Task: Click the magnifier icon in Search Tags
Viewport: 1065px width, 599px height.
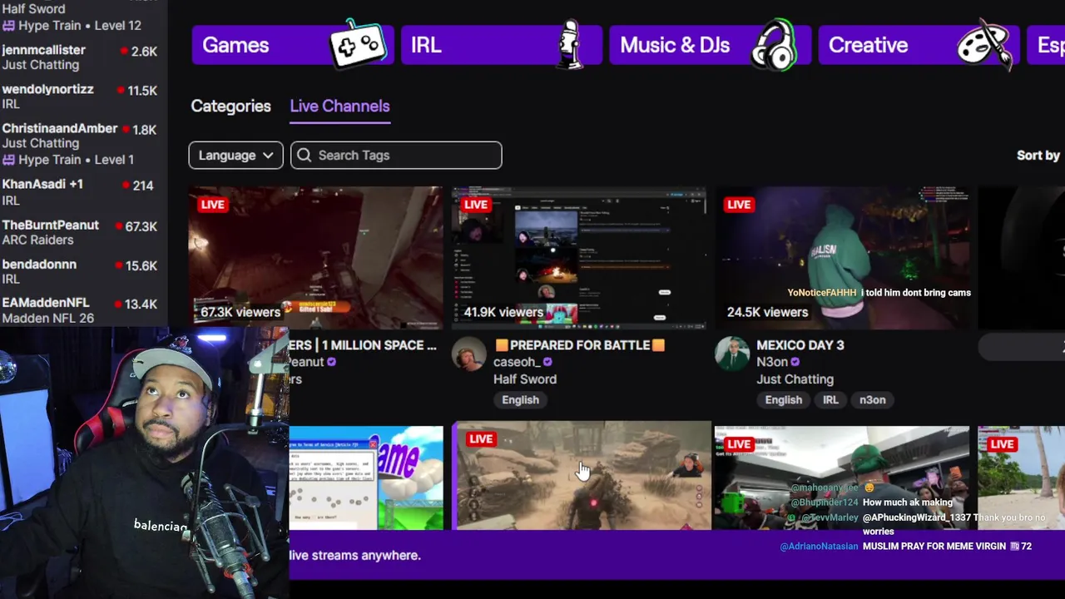Action: tap(305, 155)
